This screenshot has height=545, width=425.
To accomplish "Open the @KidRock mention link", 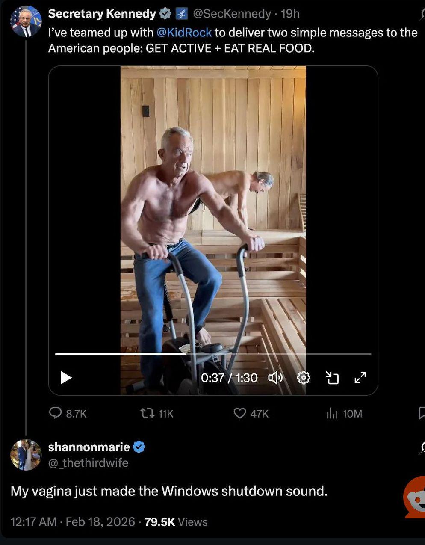I will click(184, 33).
